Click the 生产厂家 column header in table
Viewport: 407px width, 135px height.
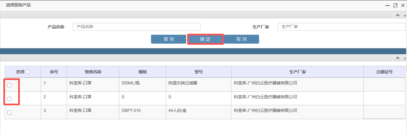coord(298,72)
